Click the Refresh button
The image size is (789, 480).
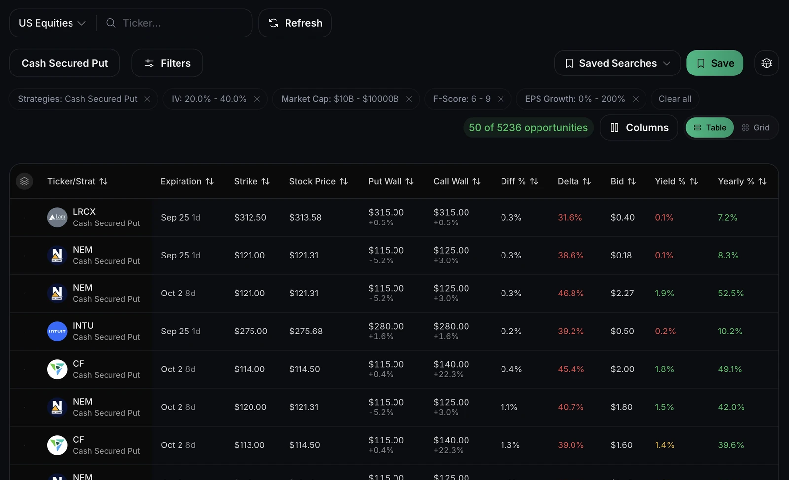[295, 23]
